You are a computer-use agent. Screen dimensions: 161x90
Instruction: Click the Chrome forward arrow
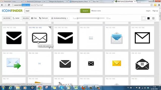(6, 5)
